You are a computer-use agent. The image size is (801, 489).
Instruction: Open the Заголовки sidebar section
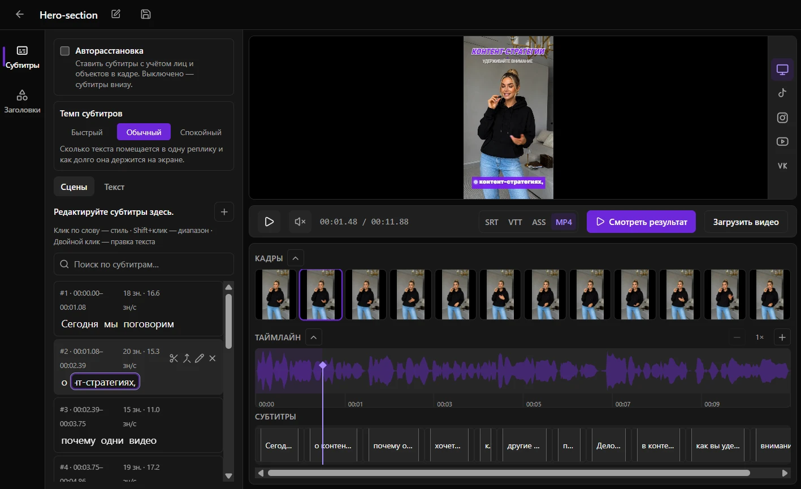pos(22,101)
